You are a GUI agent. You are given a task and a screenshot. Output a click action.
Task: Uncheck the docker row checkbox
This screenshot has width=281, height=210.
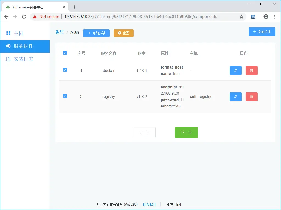[x=65, y=70]
